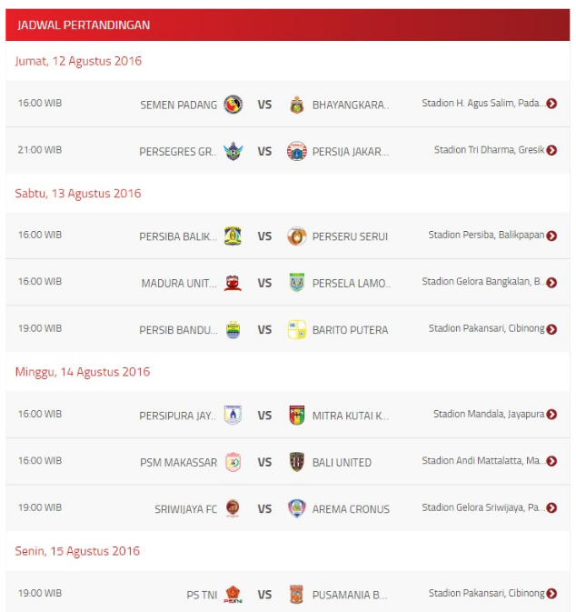Click the Persija Jakarta club crest
Viewport: 576px width, 612px height.
point(297,151)
